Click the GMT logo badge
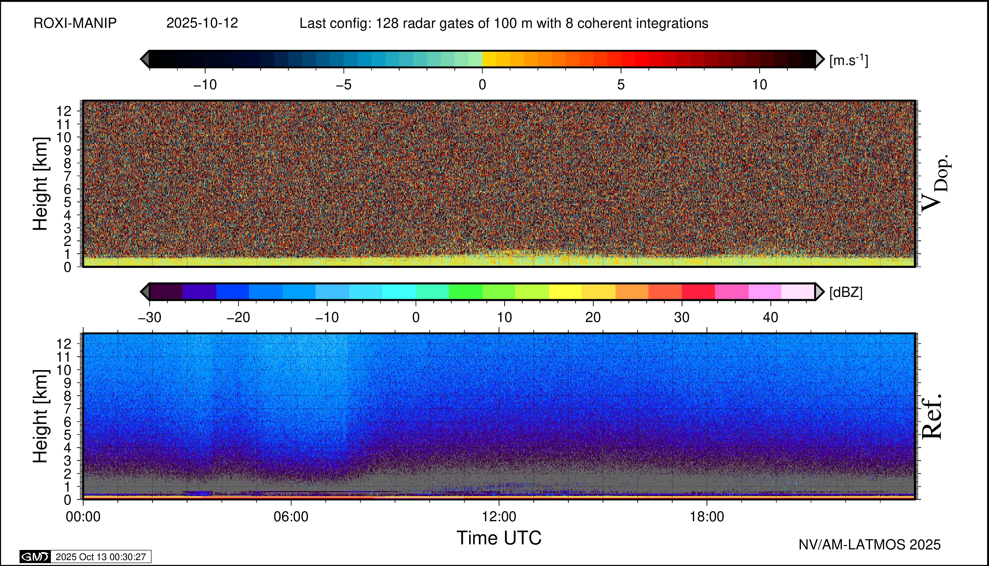The width and height of the screenshot is (989, 566). tap(35, 557)
